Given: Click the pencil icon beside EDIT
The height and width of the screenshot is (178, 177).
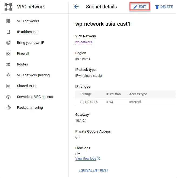Looking at the screenshot, I should (135, 7).
